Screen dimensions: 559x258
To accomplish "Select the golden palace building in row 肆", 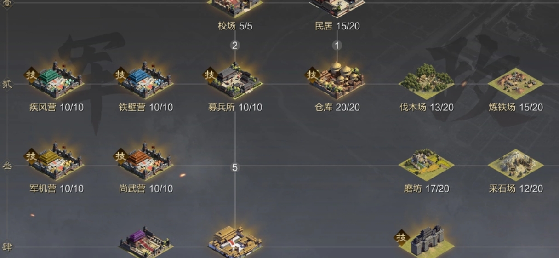I will pyautogui.click(x=235, y=242).
